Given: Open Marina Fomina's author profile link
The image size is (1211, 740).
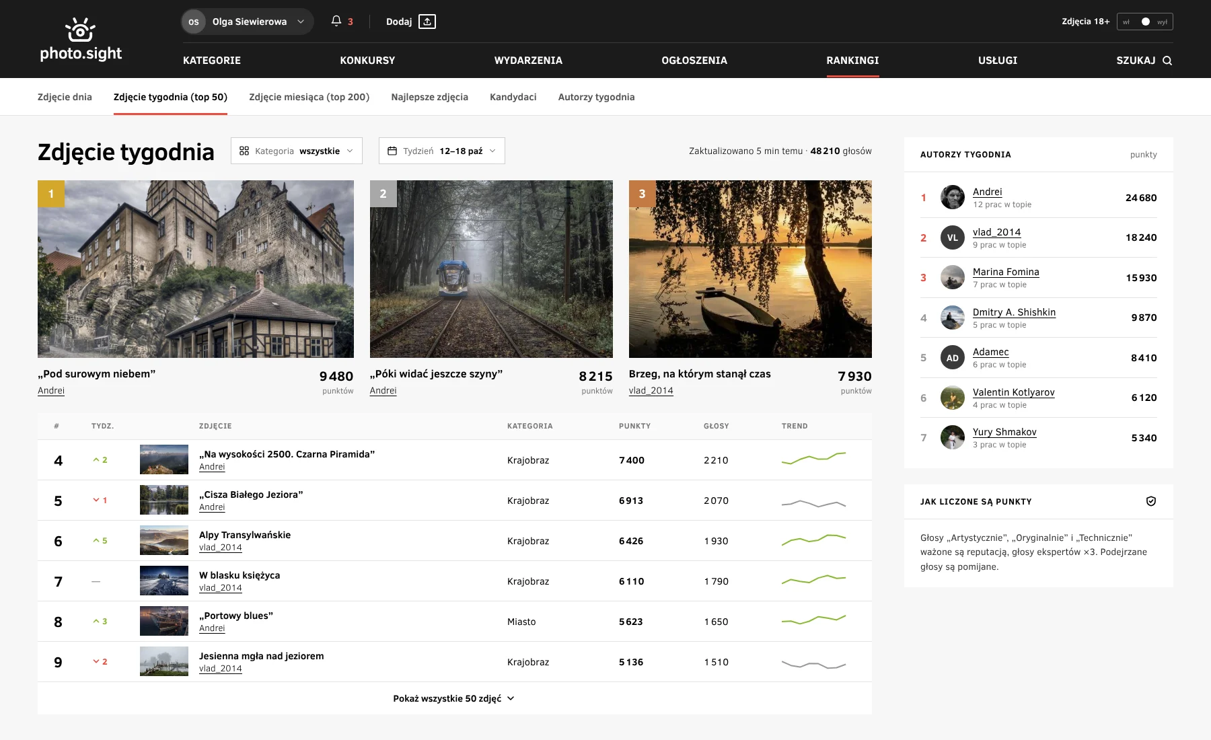Looking at the screenshot, I should [x=1006, y=272].
